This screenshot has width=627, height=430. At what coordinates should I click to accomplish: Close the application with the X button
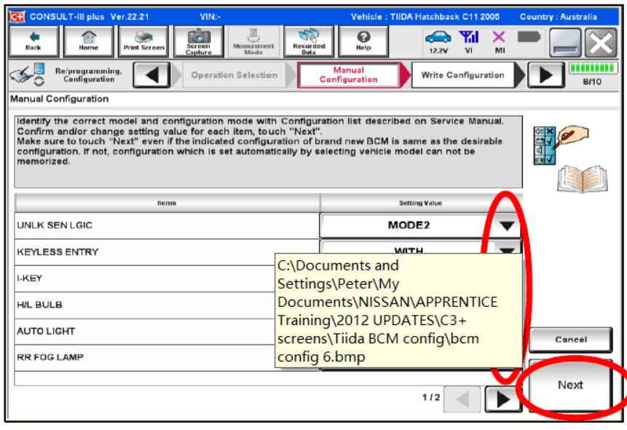click(x=601, y=42)
